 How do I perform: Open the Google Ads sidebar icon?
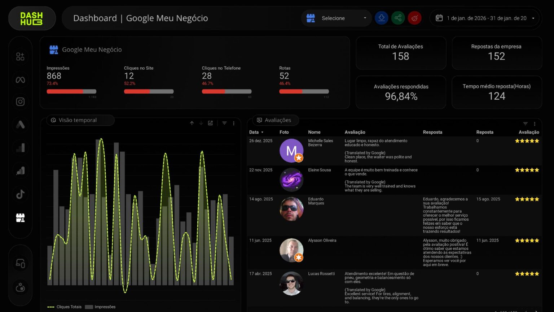pyautogui.click(x=20, y=125)
